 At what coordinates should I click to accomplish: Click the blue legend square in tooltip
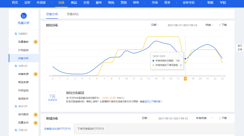(x=153, y=61)
